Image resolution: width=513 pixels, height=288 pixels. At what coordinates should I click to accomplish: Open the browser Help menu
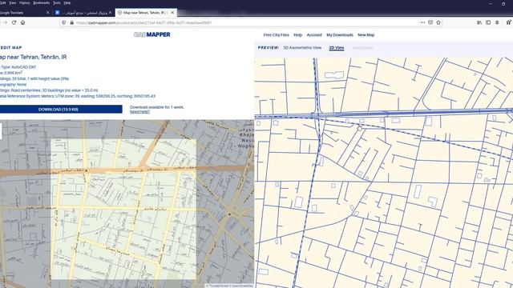(x=67, y=2)
